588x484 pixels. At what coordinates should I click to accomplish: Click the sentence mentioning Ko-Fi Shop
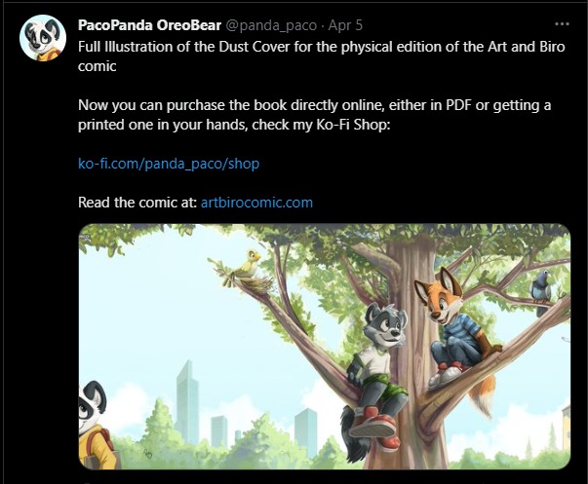point(314,115)
